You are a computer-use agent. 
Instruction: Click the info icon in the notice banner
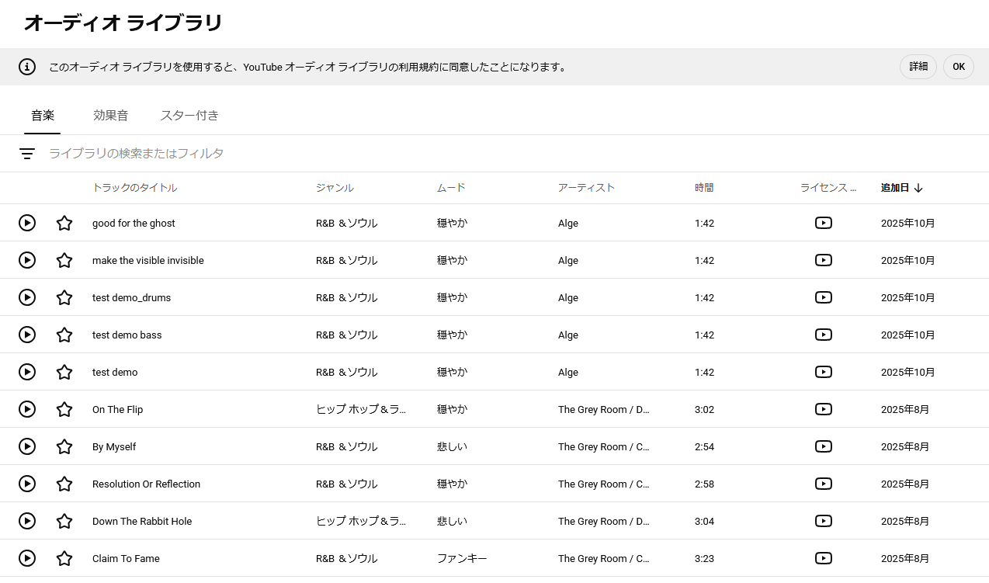coord(27,67)
